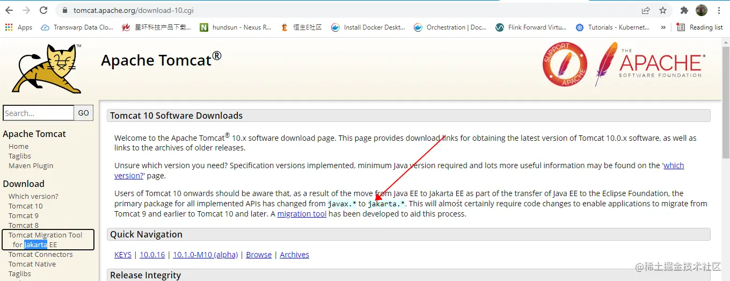Open 恒生E社区 bookmark
This screenshot has width=730, height=281.
coord(301,27)
